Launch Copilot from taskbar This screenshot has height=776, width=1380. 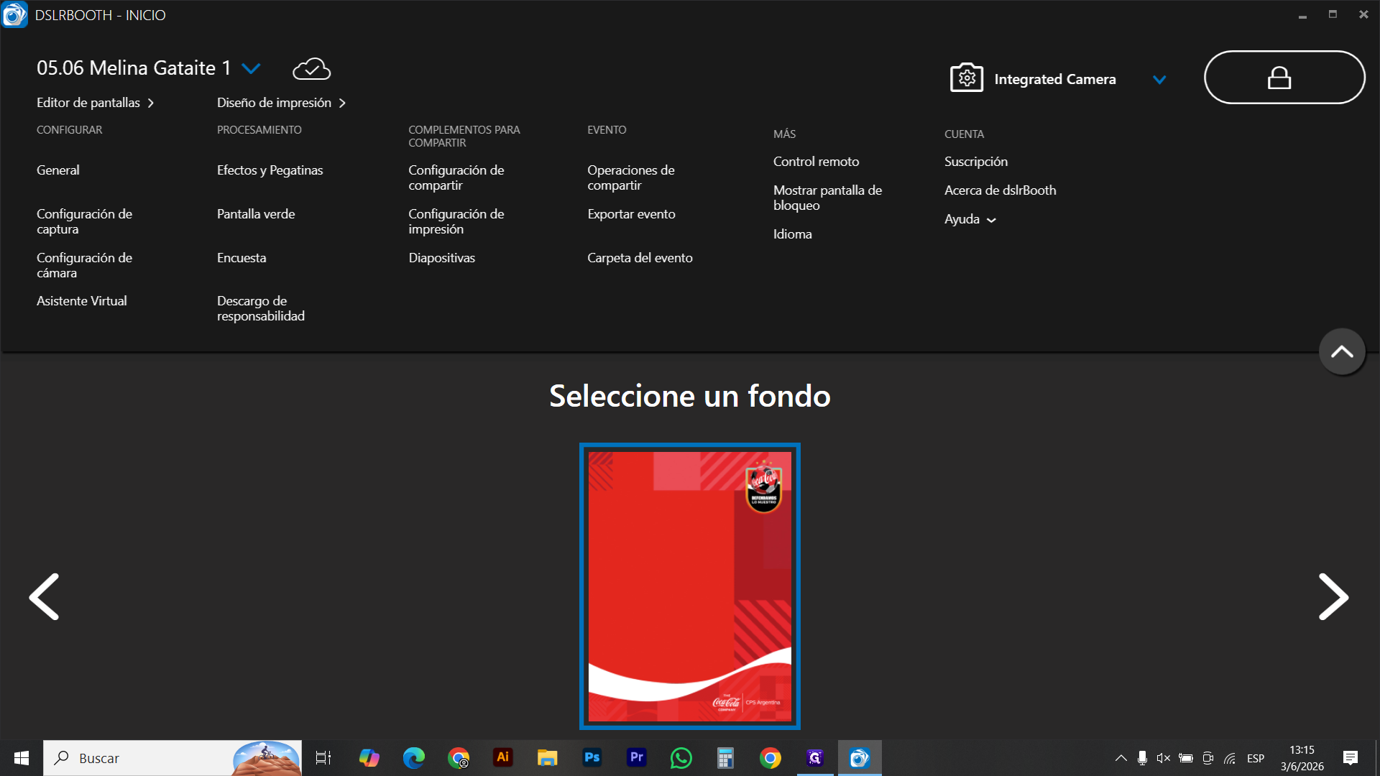coord(369,758)
